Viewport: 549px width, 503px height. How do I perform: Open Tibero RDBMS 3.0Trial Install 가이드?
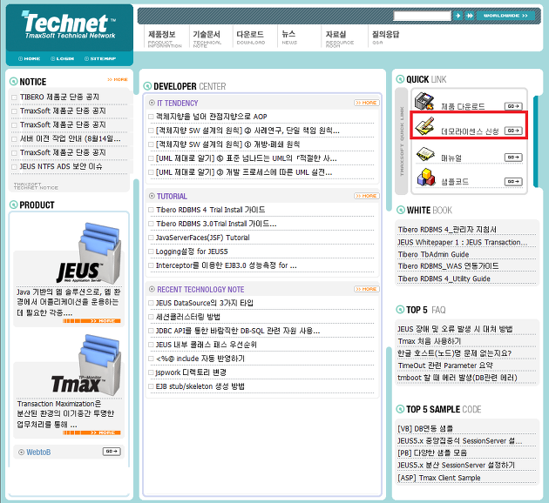[x=216, y=224]
